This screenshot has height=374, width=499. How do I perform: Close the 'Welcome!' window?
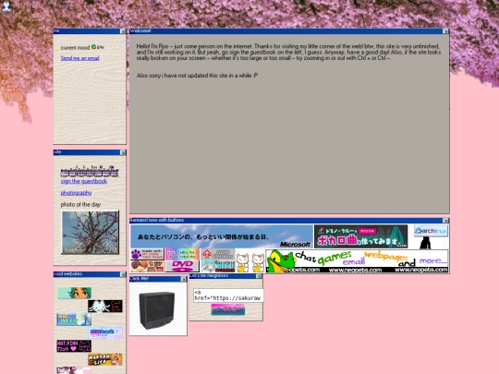(x=445, y=31)
